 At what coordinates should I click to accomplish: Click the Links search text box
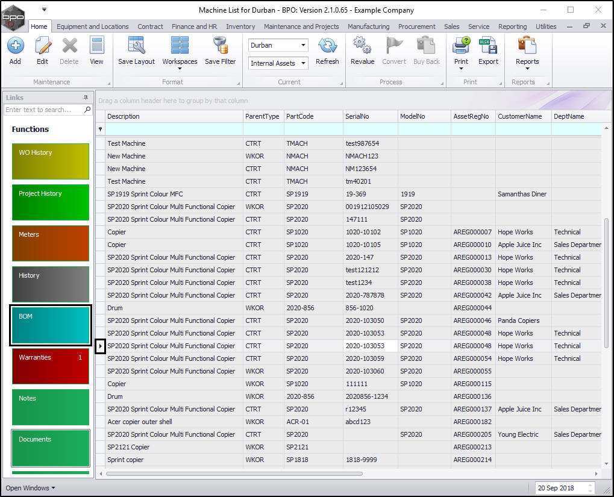click(43, 110)
